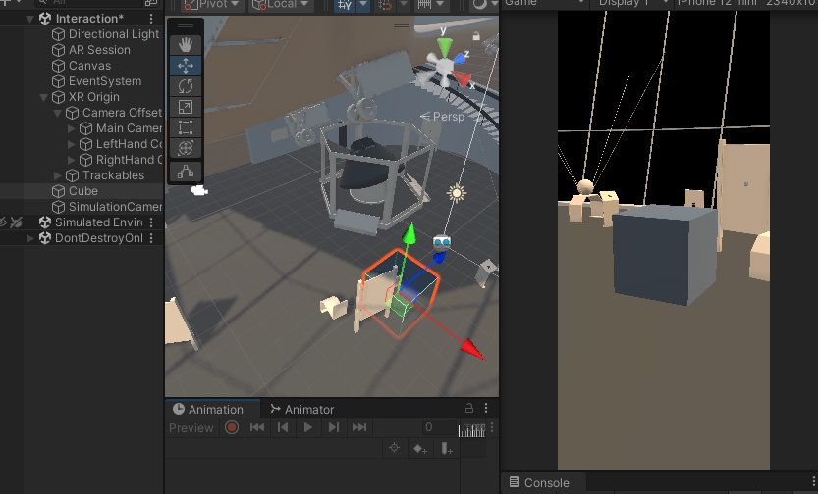Collapse the Camera Offset foldout arrow
818x494 pixels.
(58, 113)
